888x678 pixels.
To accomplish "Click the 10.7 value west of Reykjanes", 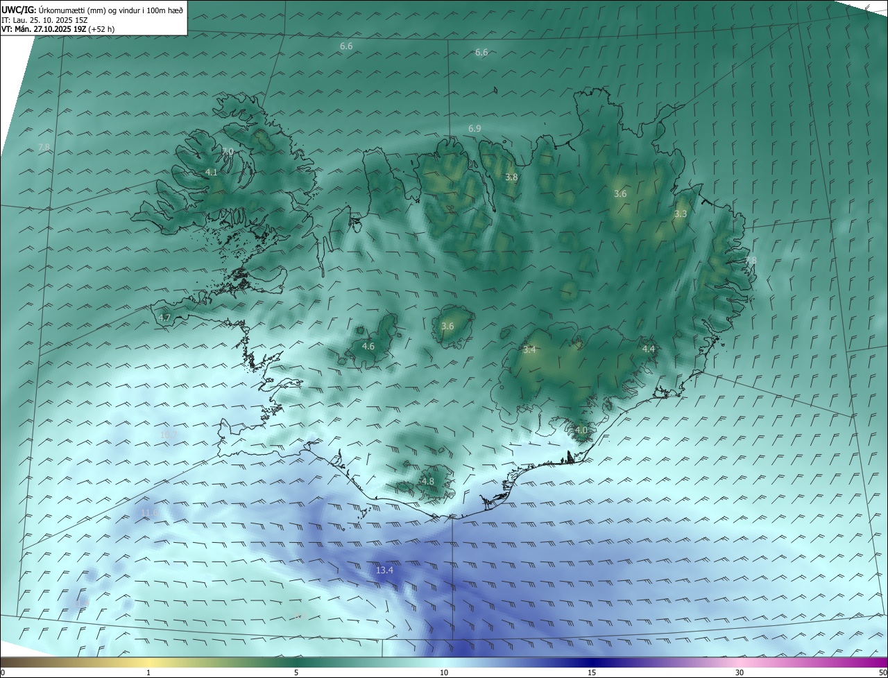I will coord(168,435).
